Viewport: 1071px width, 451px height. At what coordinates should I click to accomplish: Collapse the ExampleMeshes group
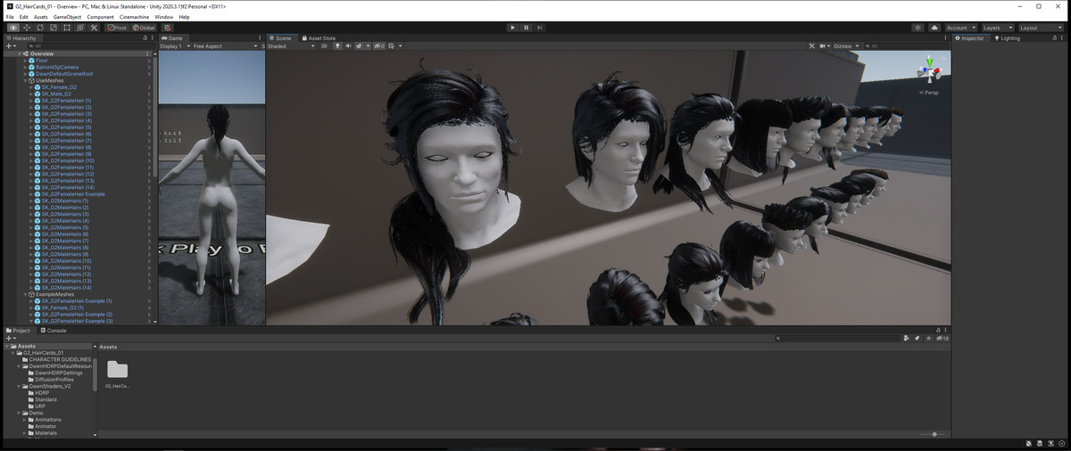(x=26, y=294)
